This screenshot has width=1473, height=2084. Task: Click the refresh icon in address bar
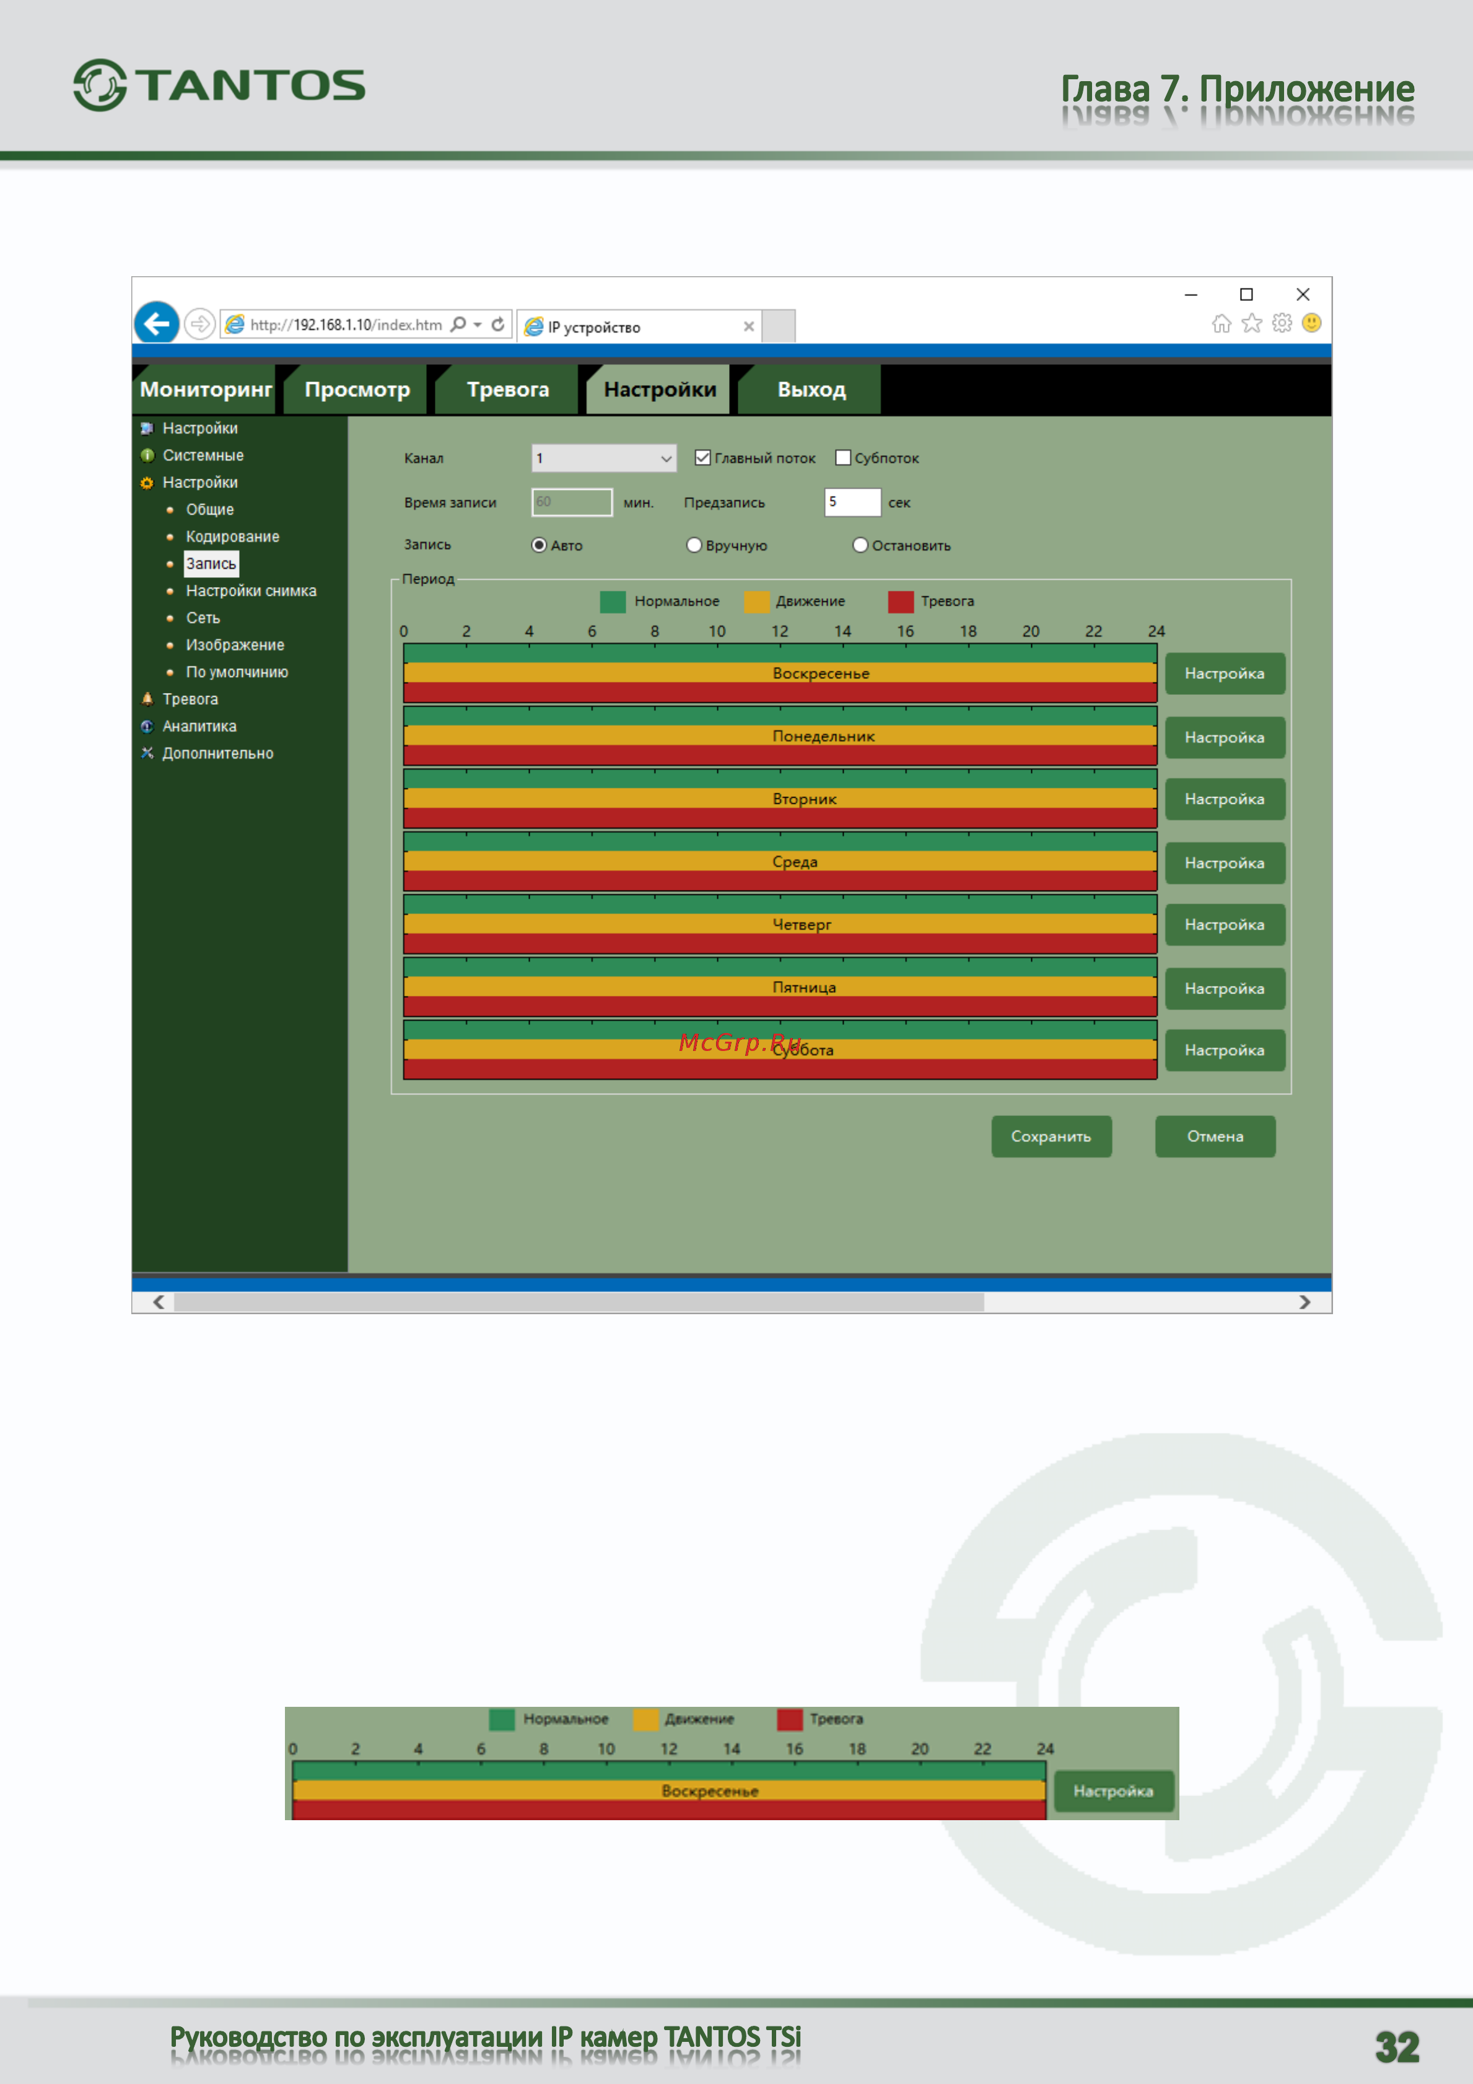coord(497,324)
